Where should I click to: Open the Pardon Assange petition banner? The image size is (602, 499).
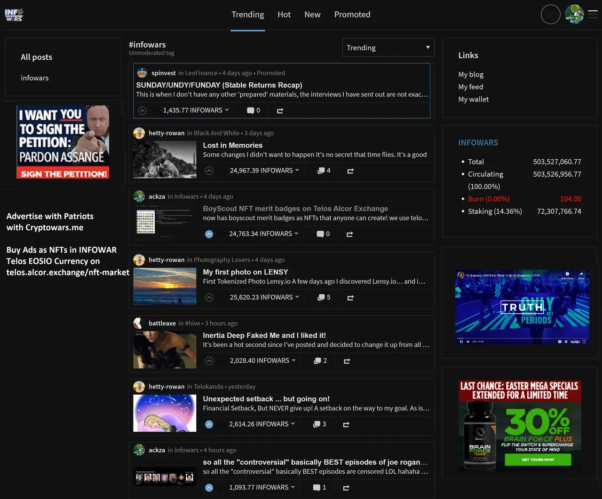[x=63, y=141]
